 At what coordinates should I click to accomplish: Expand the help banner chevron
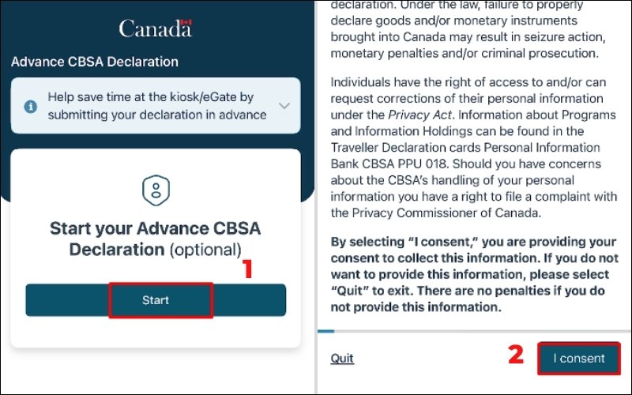[x=284, y=106]
